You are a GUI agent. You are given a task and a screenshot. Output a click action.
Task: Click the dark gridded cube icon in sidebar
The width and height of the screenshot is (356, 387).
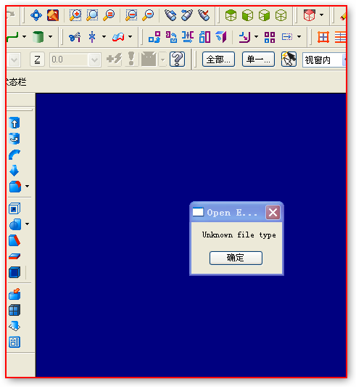[x=15, y=310]
